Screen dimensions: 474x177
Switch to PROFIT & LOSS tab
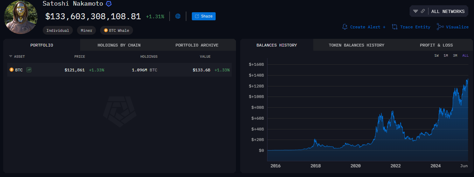coord(436,45)
